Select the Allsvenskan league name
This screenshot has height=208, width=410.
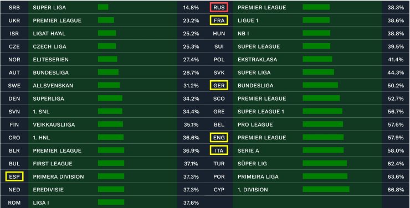[53, 86]
